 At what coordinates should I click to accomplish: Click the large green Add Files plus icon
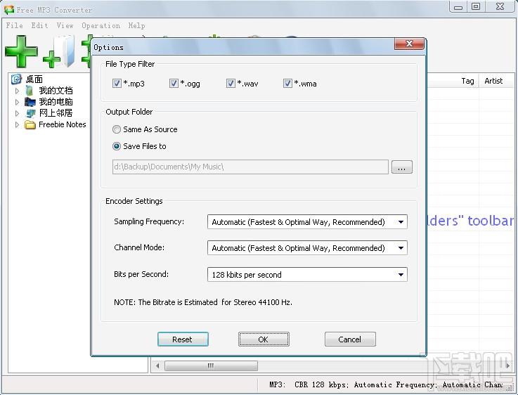coord(21,51)
